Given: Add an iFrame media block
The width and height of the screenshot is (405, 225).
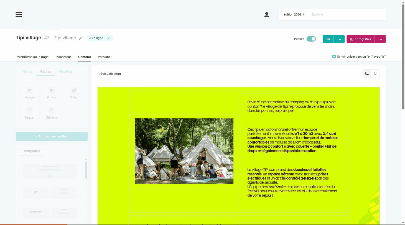Looking at the screenshot, I should point(52,93).
